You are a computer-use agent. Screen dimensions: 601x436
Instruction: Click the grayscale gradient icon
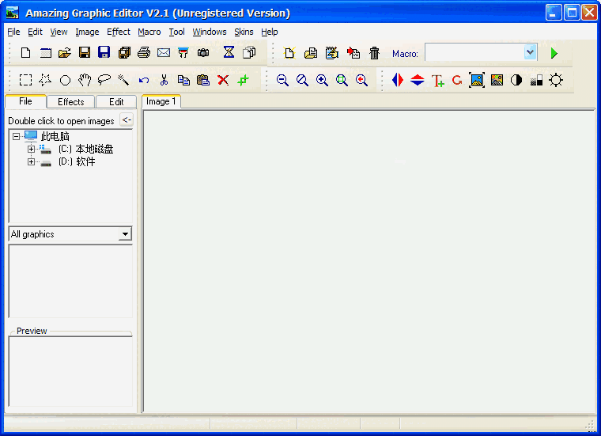coord(536,80)
